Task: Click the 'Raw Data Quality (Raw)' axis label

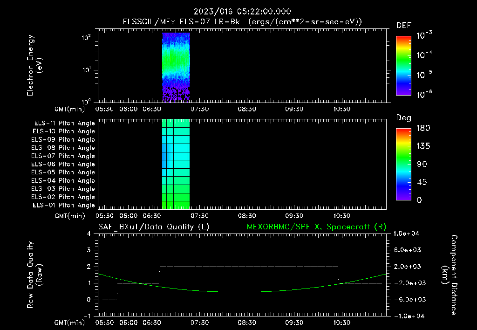Action: tap(34, 275)
